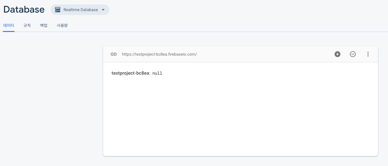388x166 pixels.
Task: Open the three-dot more options menu
Action: click(368, 54)
